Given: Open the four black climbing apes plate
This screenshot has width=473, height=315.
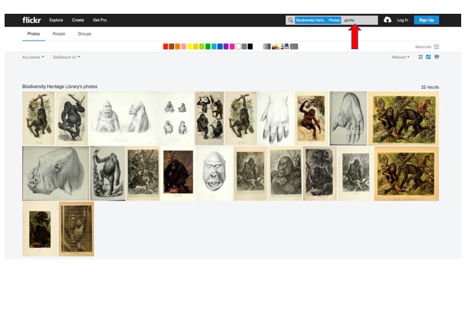Looking at the screenshot, I should point(210,118).
